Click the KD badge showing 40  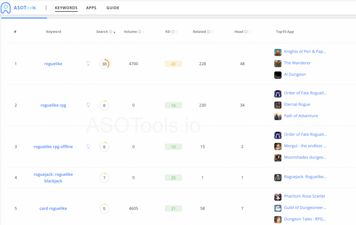click(x=173, y=64)
